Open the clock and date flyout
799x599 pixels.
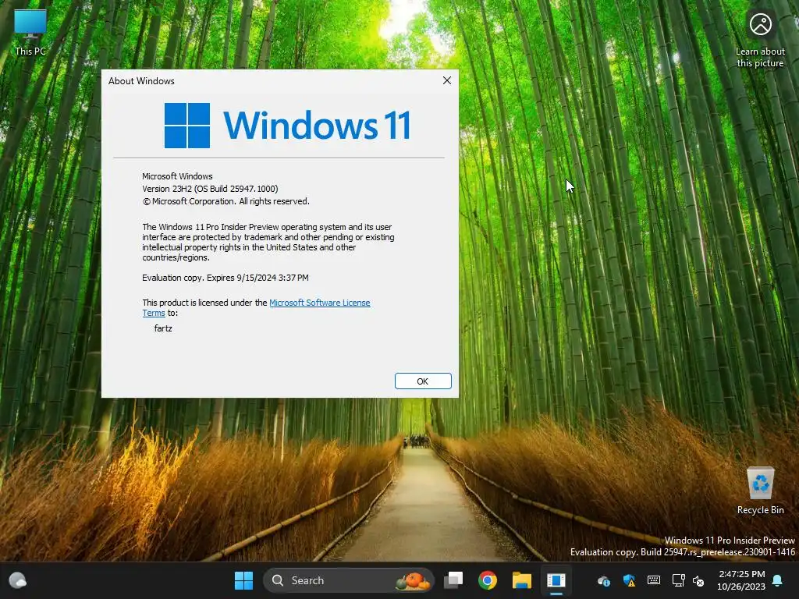tap(741, 580)
